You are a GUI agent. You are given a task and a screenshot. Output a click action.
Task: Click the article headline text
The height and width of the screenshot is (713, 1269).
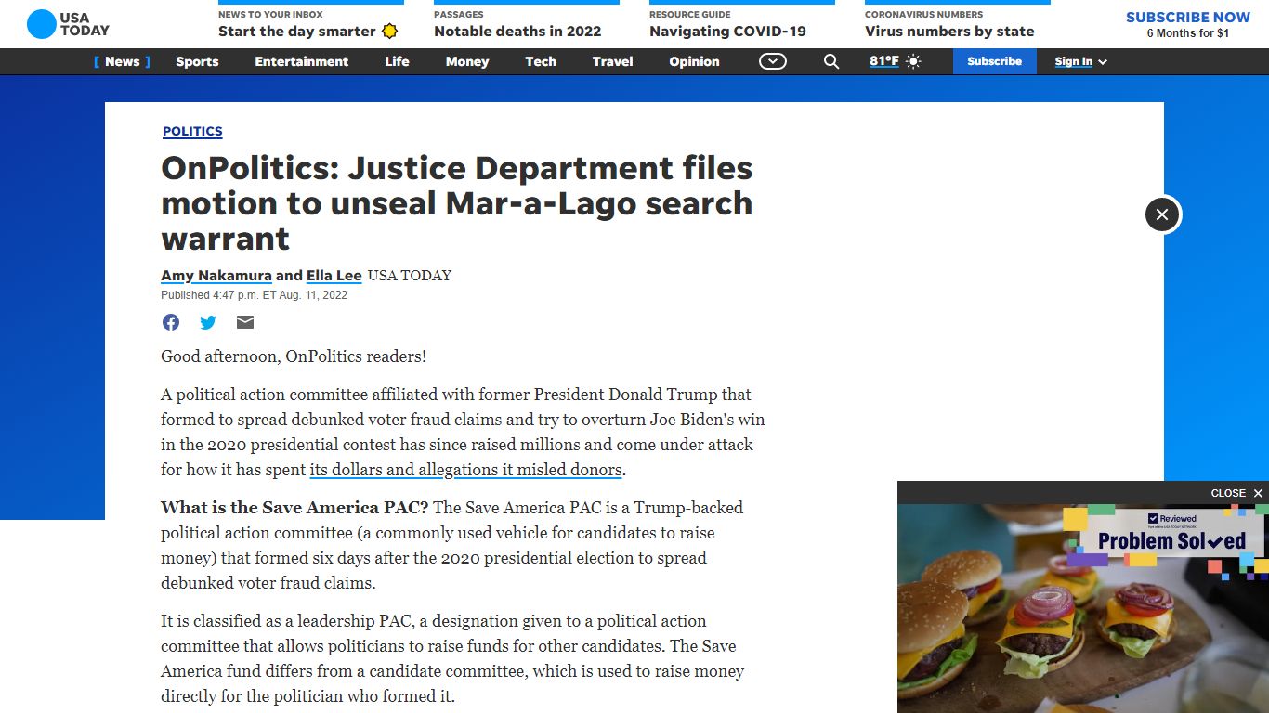pyautogui.click(x=457, y=203)
